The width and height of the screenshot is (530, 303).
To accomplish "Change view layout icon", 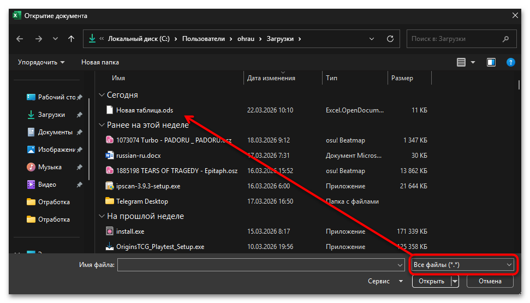I will 461,62.
